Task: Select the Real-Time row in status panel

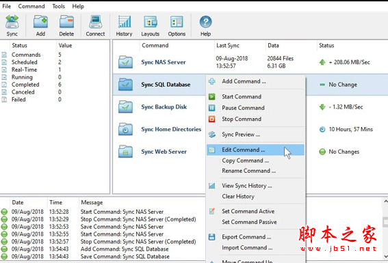Action: coord(55,70)
